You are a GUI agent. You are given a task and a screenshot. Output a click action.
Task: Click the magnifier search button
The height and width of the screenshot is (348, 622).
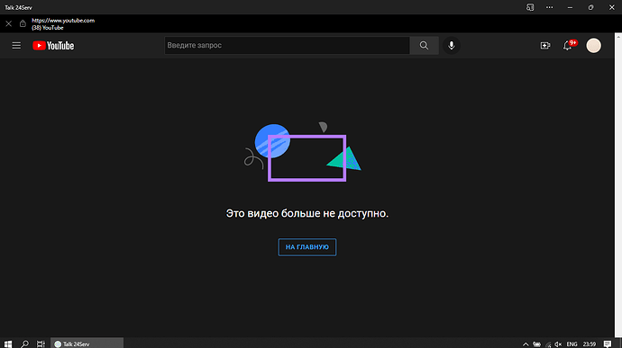pos(424,45)
